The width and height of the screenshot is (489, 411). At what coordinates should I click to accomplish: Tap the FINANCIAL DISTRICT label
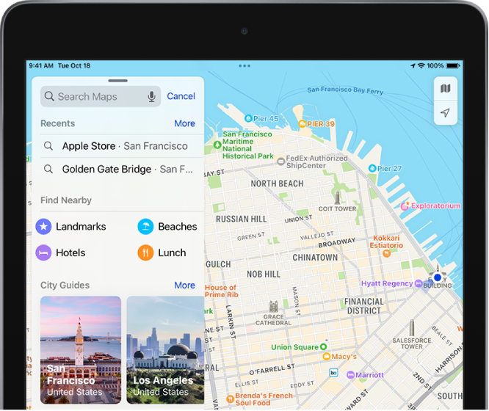[x=364, y=306]
